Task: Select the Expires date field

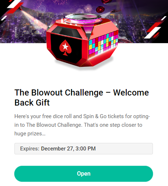Action: click(84, 149)
